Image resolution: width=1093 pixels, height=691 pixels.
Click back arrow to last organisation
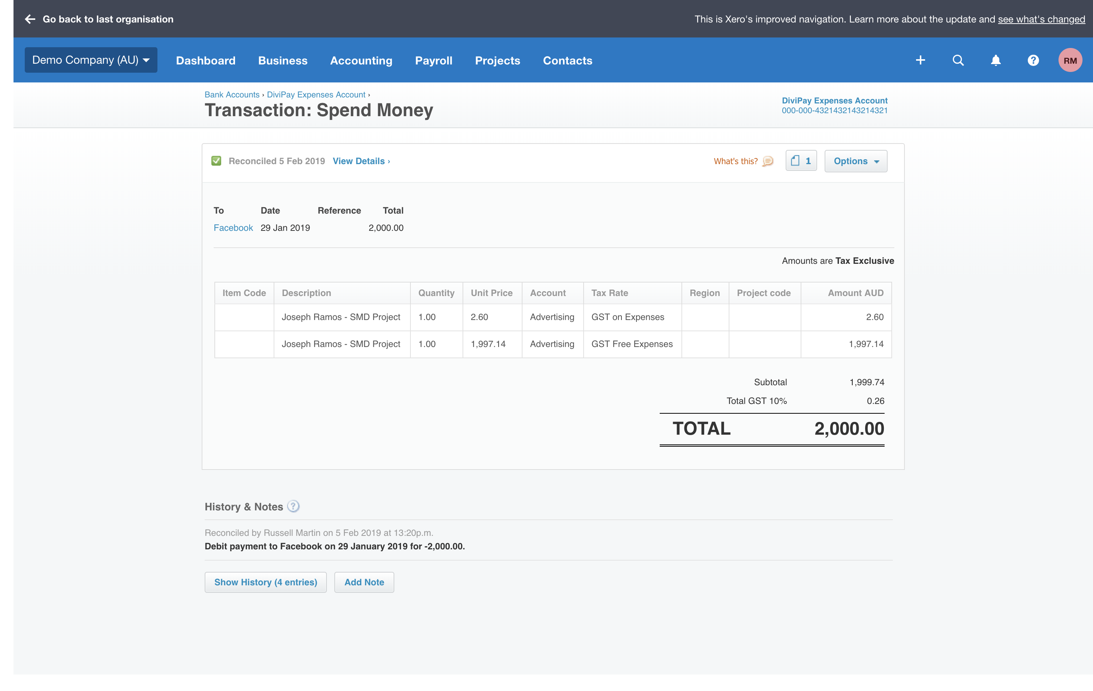coord(30,19)
